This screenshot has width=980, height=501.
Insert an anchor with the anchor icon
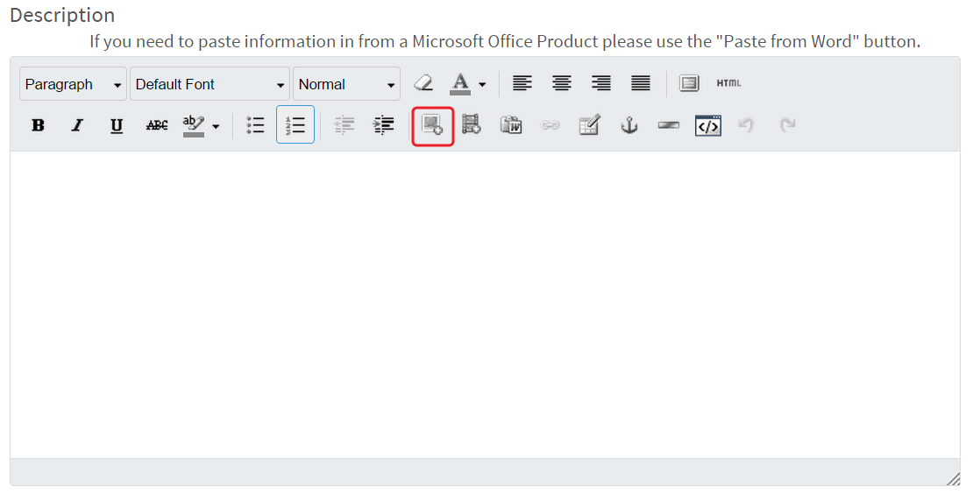[628, 125]
